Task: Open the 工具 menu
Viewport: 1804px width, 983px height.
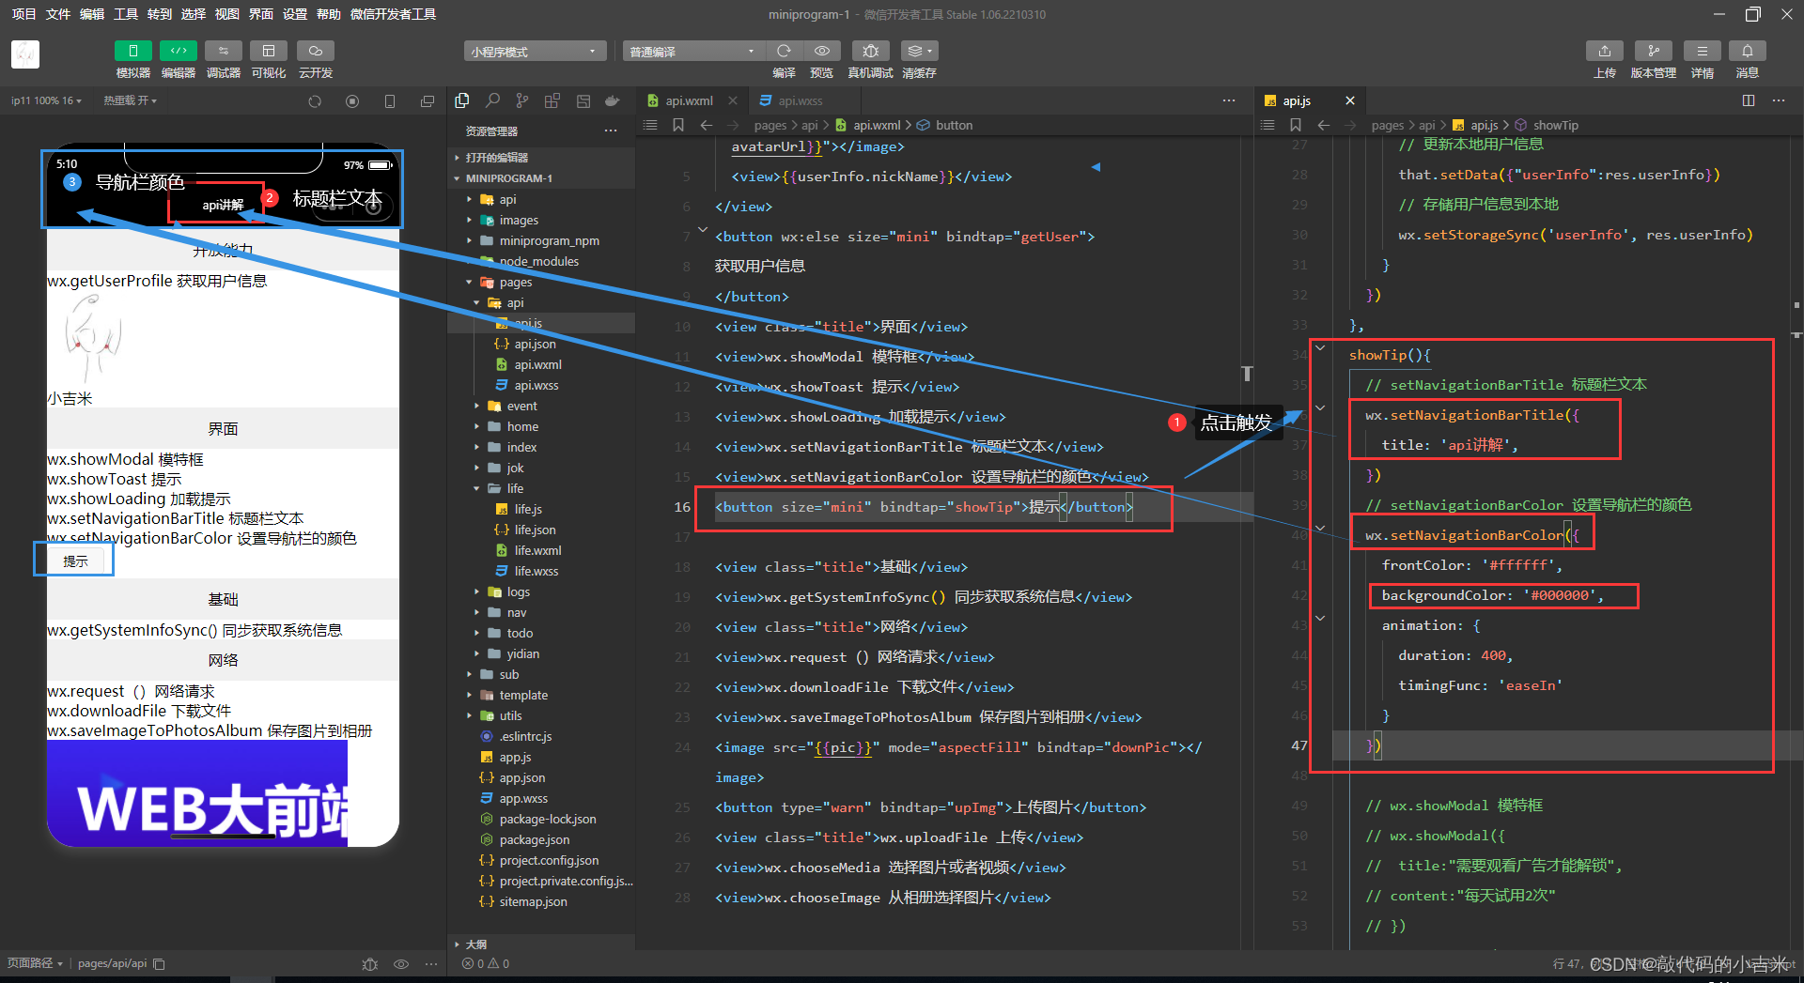Action: (126, 14)
